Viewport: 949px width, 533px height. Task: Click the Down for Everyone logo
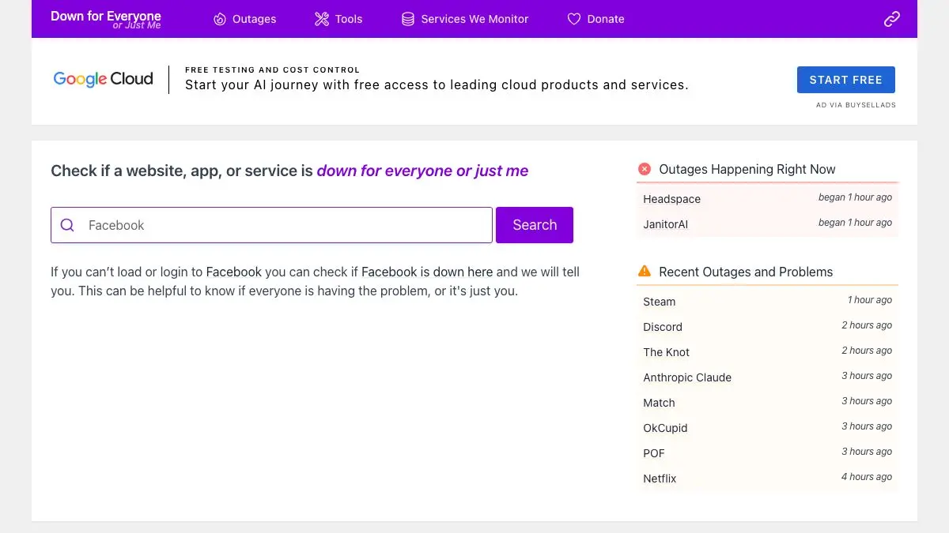(x=106, y=20)
